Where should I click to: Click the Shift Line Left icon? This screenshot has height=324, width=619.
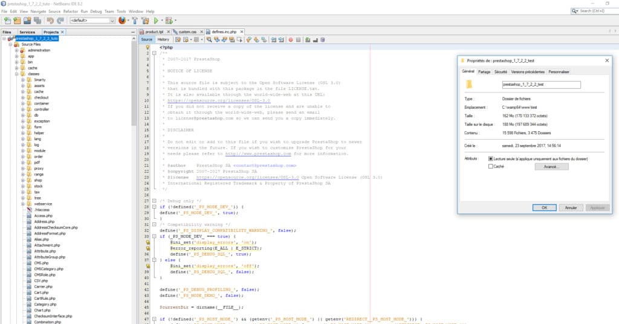point(274,39)
